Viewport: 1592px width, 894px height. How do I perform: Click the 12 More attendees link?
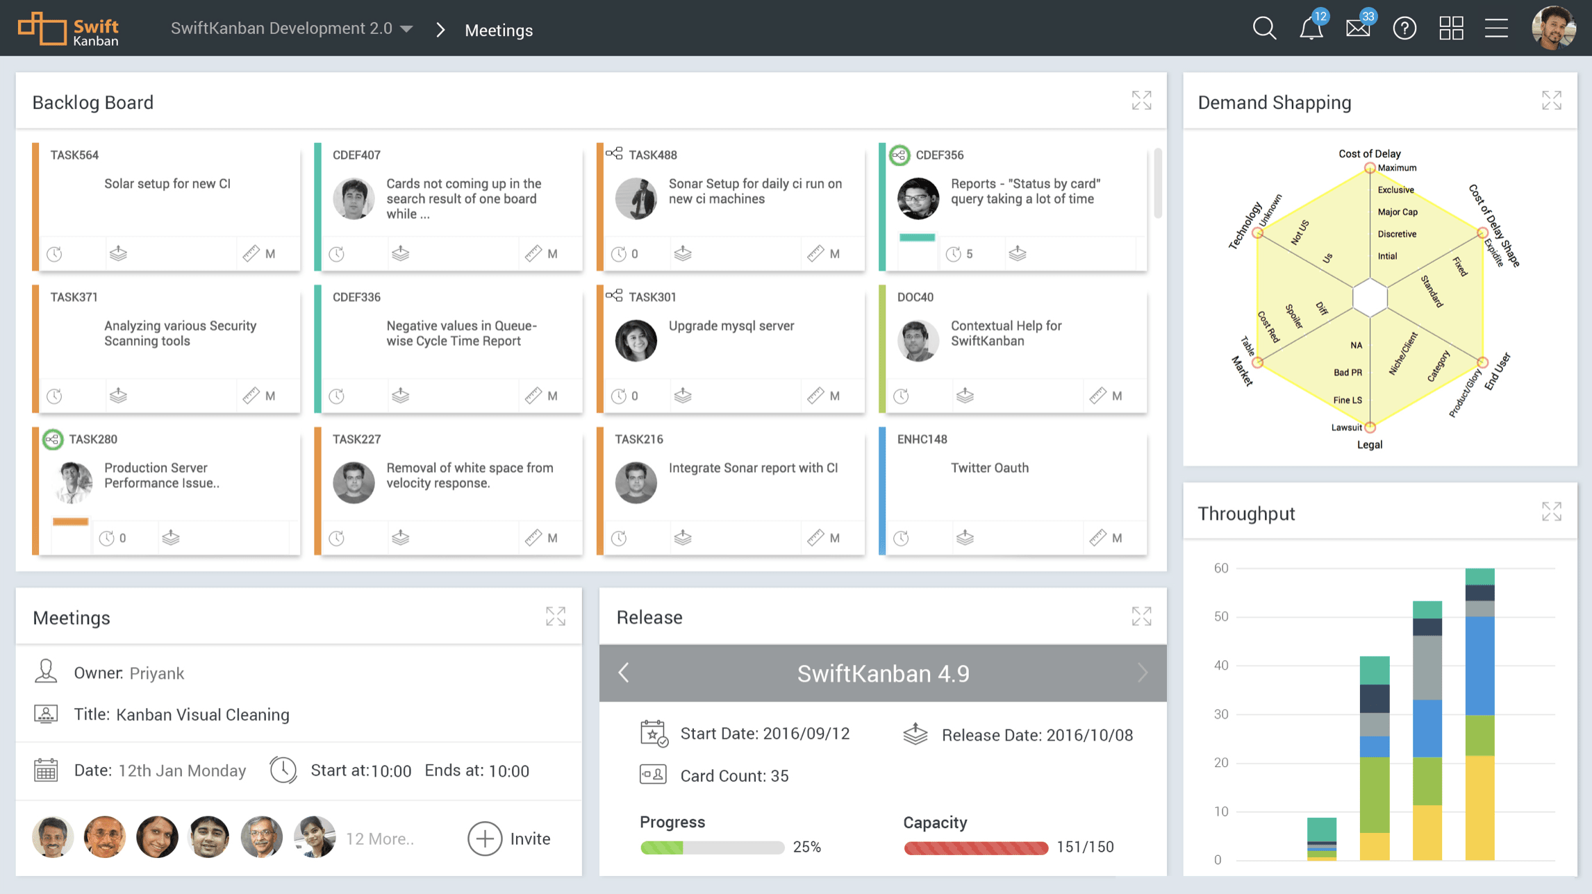click(379, 838)
